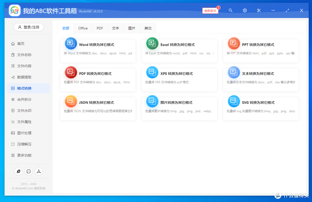Open JSON 转换为其它格式 title
This screenshot has height=202, width=312.
pos(96,102)
